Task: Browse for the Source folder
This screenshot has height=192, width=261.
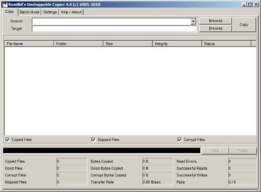Action: click(215, 21)
